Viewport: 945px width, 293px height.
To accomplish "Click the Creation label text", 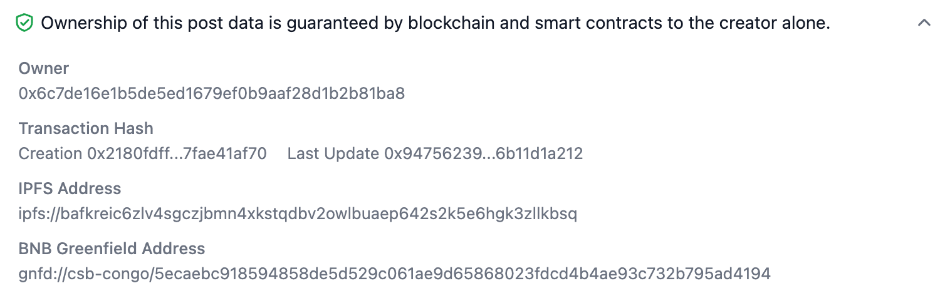I will [50, 153].
